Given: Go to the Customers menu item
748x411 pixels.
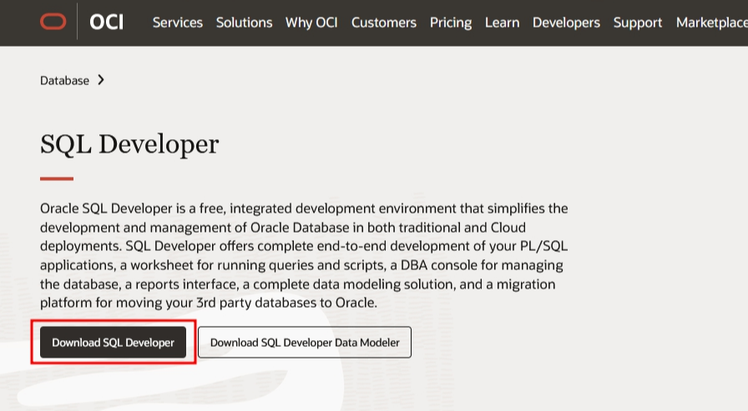Looking at the screenshot, I should 384,23.
